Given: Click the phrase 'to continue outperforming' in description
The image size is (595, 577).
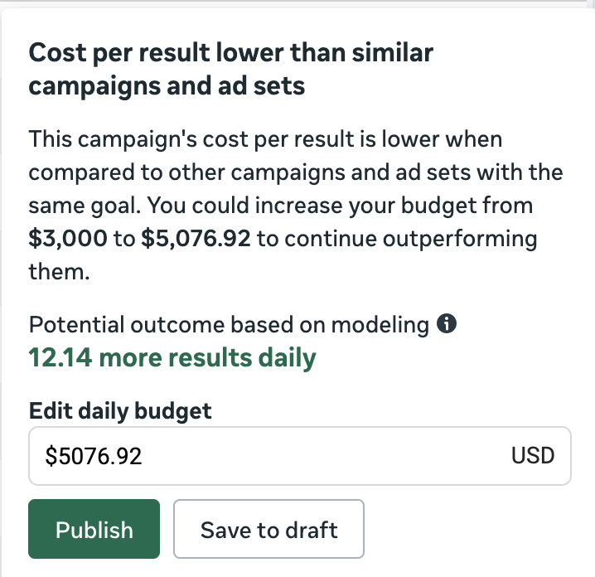Looking at the screenshot, I should pyautogui.click(x=397, y=239).
